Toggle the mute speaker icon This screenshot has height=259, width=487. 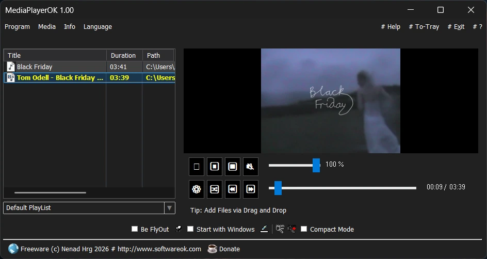[x=250, y=167]
